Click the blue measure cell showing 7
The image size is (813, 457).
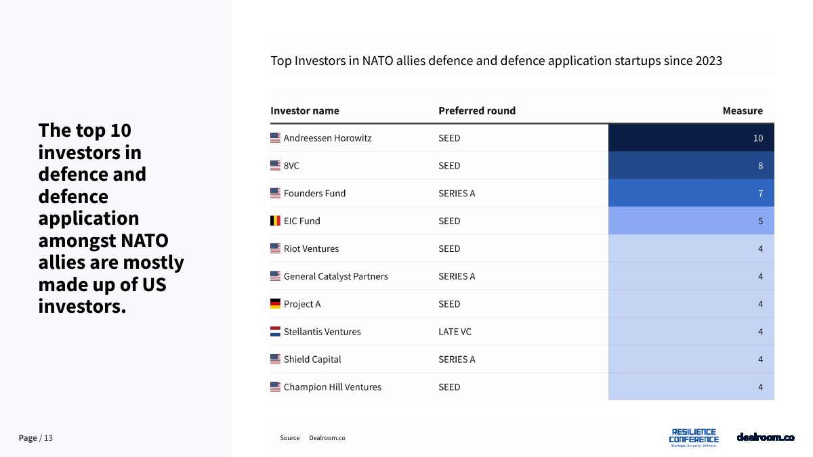(x=691, y=194)
